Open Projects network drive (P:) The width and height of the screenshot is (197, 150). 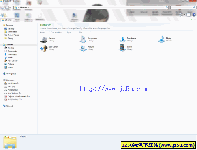point(19,96)
